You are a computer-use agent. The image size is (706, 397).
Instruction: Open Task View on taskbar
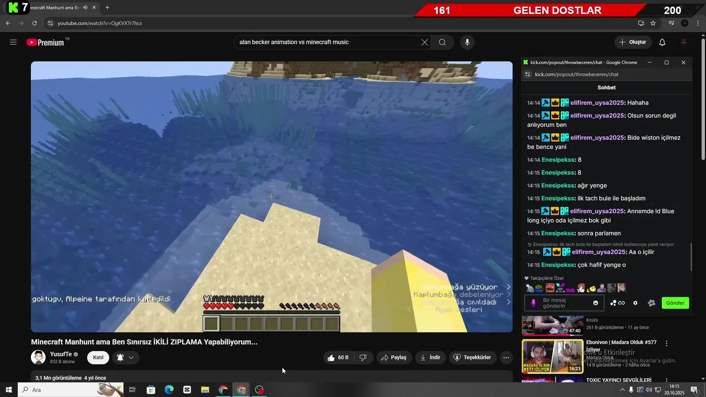(x=132, y=390)
